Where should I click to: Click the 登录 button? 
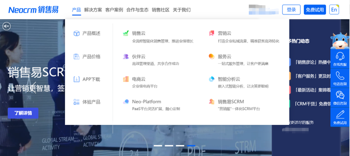[x=291, y=10]
